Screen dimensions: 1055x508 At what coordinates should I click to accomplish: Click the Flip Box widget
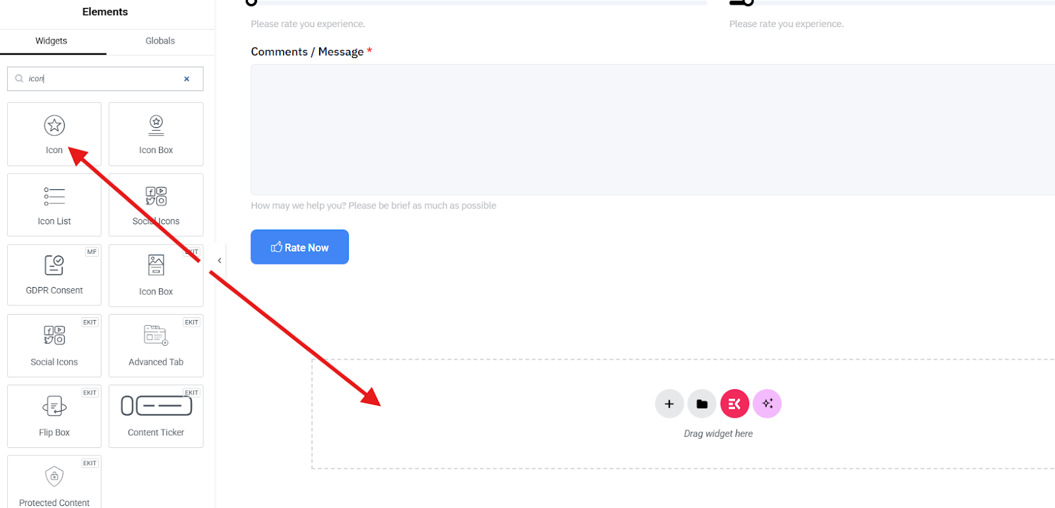click(x=54, y=416)
